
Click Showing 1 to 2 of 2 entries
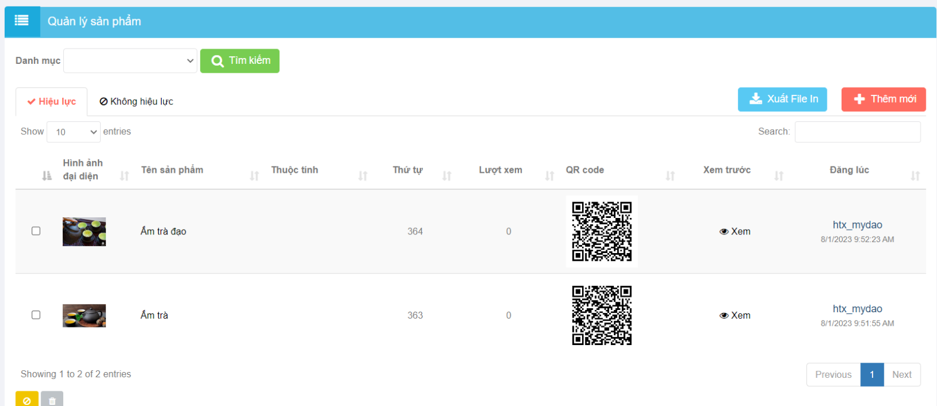click(x=76, y=374)
